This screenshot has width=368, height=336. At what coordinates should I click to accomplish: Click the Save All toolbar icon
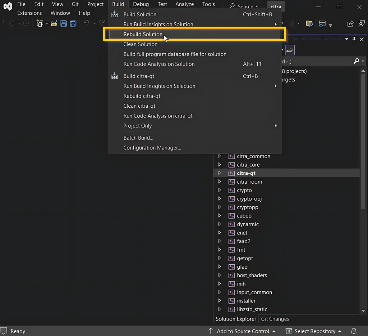73,23
